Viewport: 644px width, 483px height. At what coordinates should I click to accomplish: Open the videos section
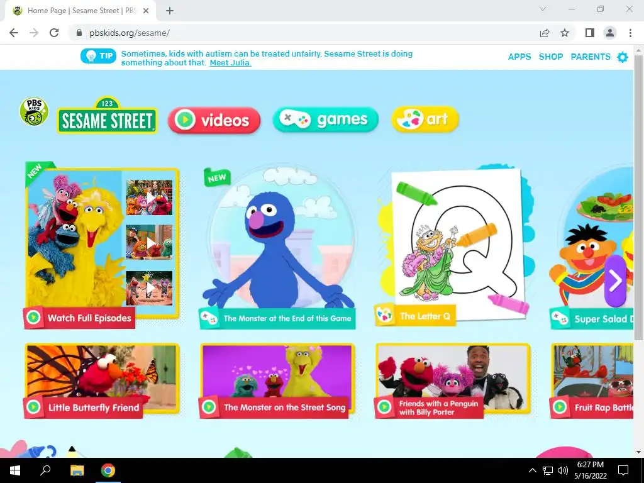tap(214, 120)
